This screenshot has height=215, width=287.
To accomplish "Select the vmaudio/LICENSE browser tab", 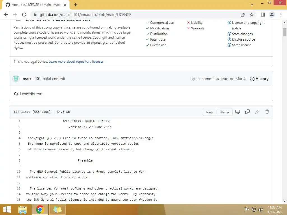I will (36, 5).
